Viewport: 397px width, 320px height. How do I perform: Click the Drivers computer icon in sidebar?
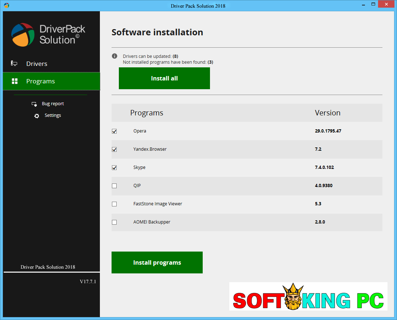coord(14,63)
